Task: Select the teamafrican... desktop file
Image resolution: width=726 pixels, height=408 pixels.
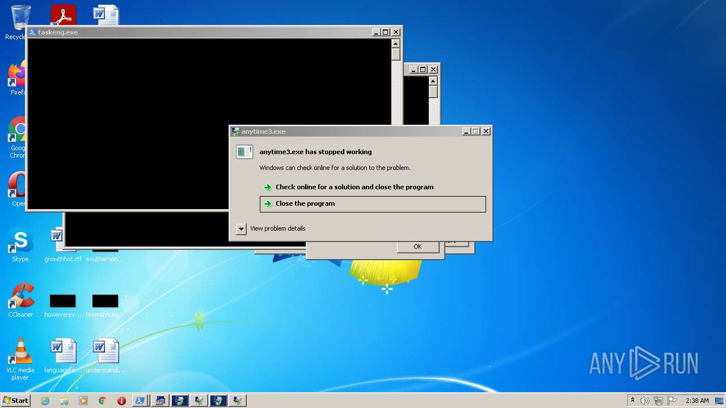Action: (105, 306)
